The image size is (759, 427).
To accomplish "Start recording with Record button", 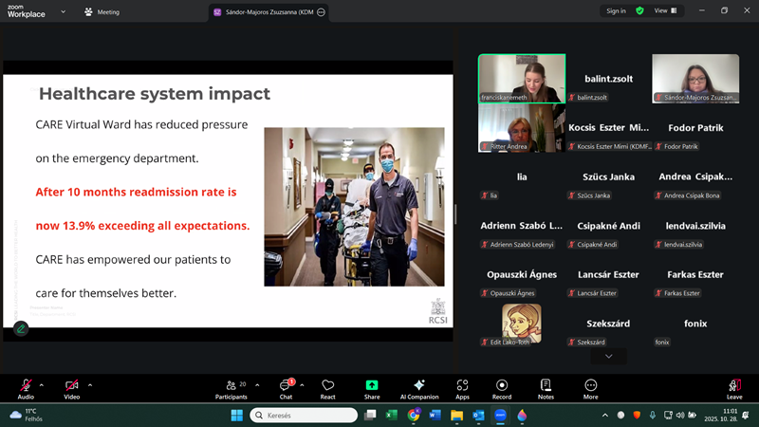I will [502, 386].
